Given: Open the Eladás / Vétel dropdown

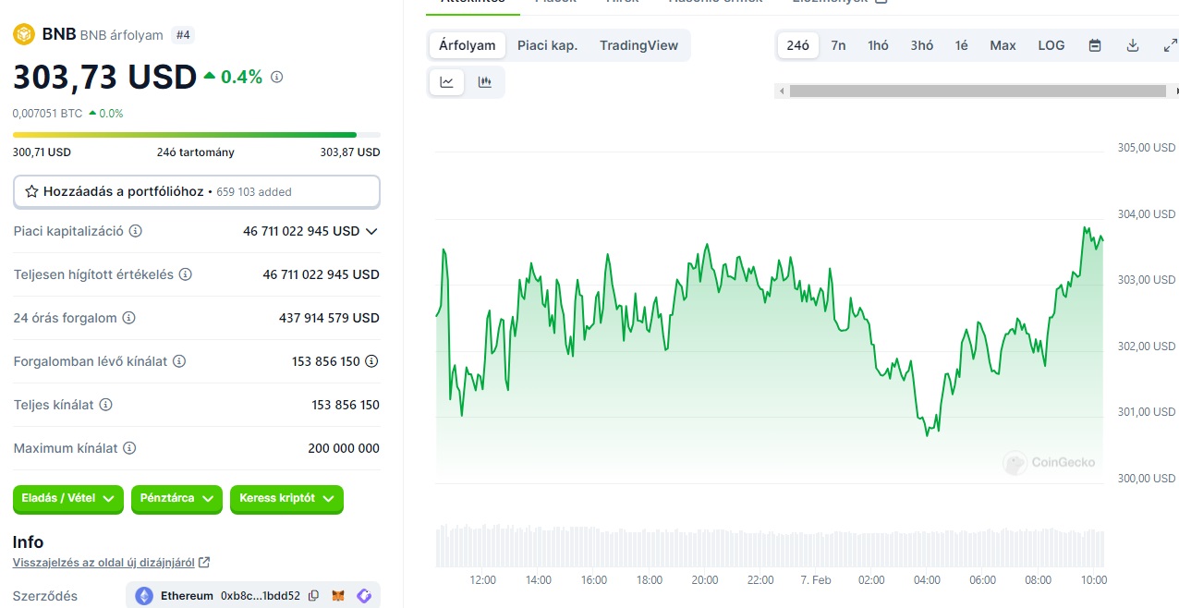Looking at the screenshot, I should pyautogui.click(x=68, y=498).
